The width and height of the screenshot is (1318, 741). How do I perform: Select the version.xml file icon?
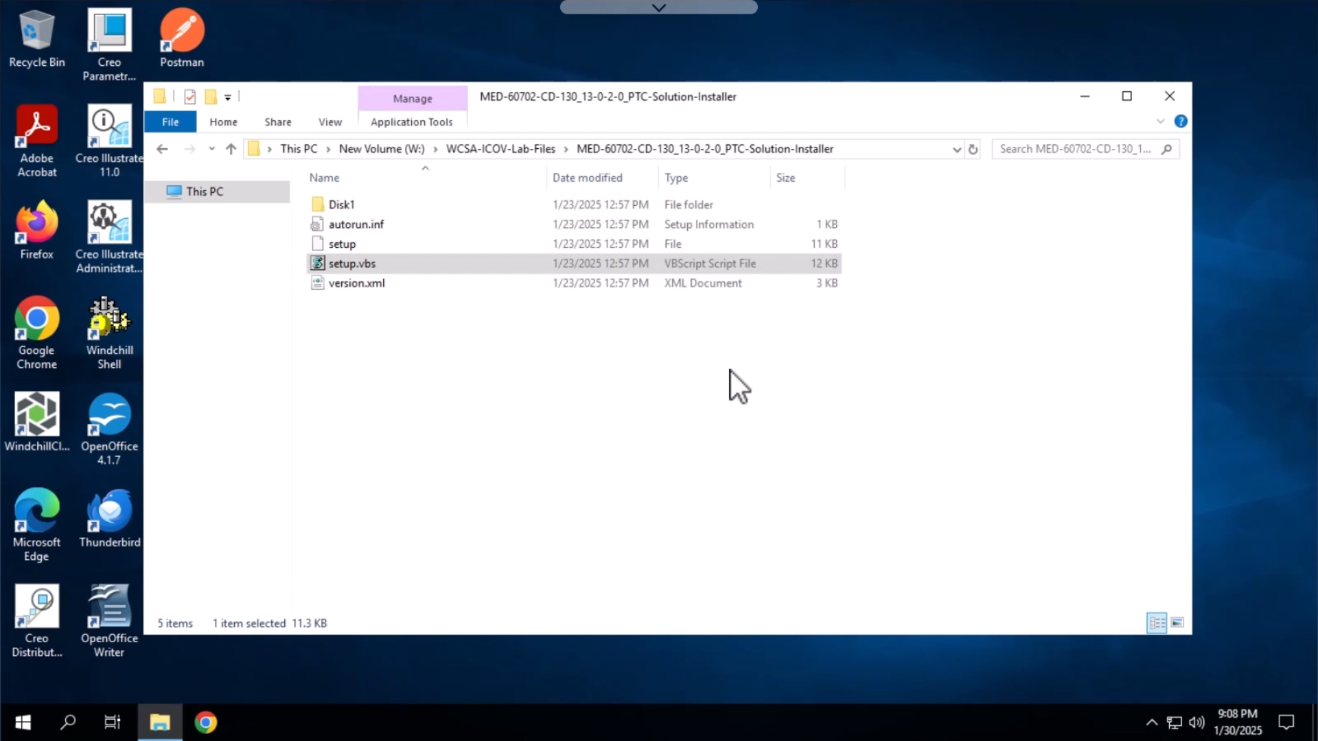[317, 283]
